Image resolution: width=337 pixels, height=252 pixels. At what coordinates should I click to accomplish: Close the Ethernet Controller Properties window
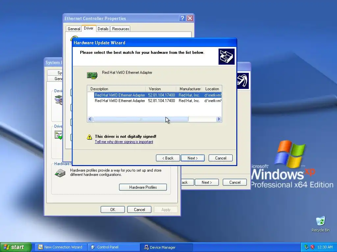(x=190, y=18)
